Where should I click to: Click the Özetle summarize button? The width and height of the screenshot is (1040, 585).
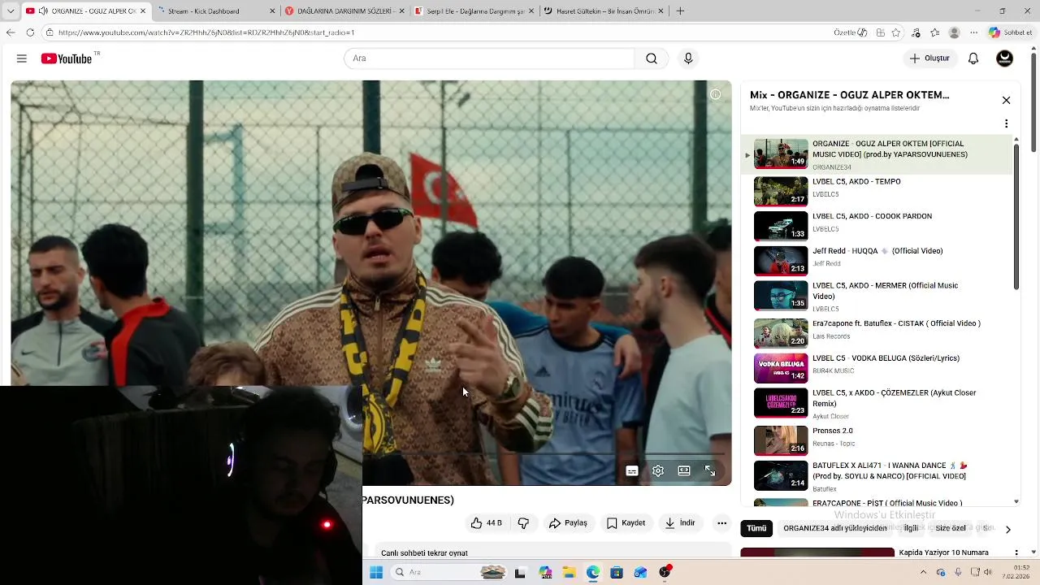(x=851, y=32)
